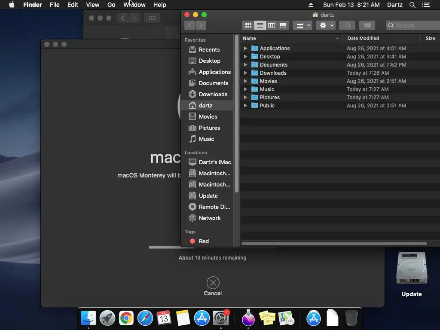Open Notification Center in menu bar

pyautogui.click(x=426, y=5)
